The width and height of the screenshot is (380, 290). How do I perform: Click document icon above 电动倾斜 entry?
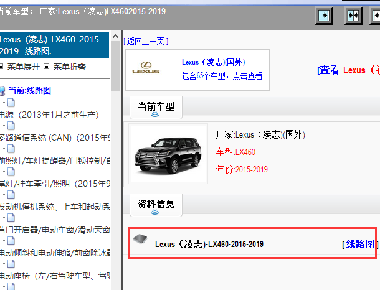[x=11, y=241]
